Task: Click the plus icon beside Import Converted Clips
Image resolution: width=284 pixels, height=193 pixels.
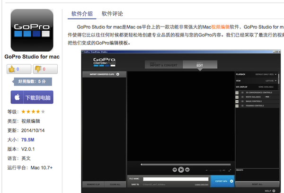Action: 118,74
